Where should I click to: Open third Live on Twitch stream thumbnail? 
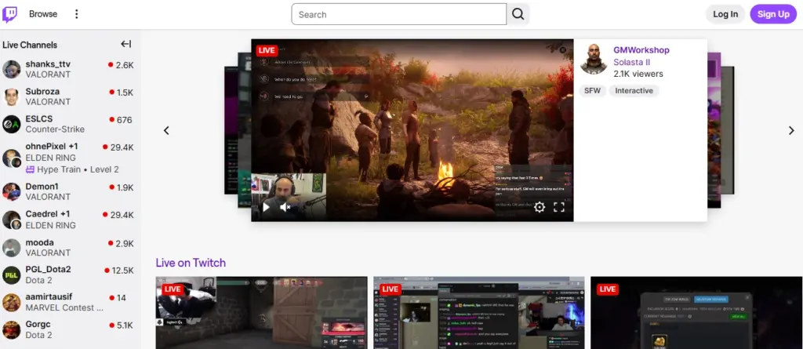coord(696,313)
